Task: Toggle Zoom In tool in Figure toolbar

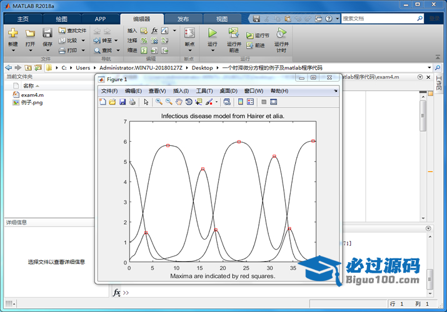Action: 159,102
